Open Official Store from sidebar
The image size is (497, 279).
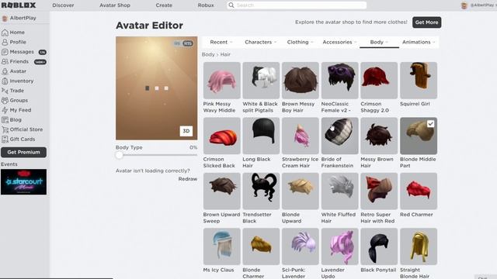23,129
